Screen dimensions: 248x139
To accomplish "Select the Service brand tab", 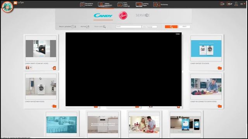I will tap(143, 15).
